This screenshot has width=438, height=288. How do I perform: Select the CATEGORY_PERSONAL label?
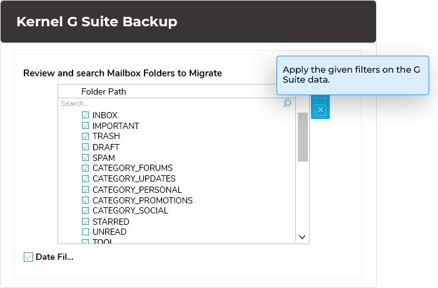137,190
